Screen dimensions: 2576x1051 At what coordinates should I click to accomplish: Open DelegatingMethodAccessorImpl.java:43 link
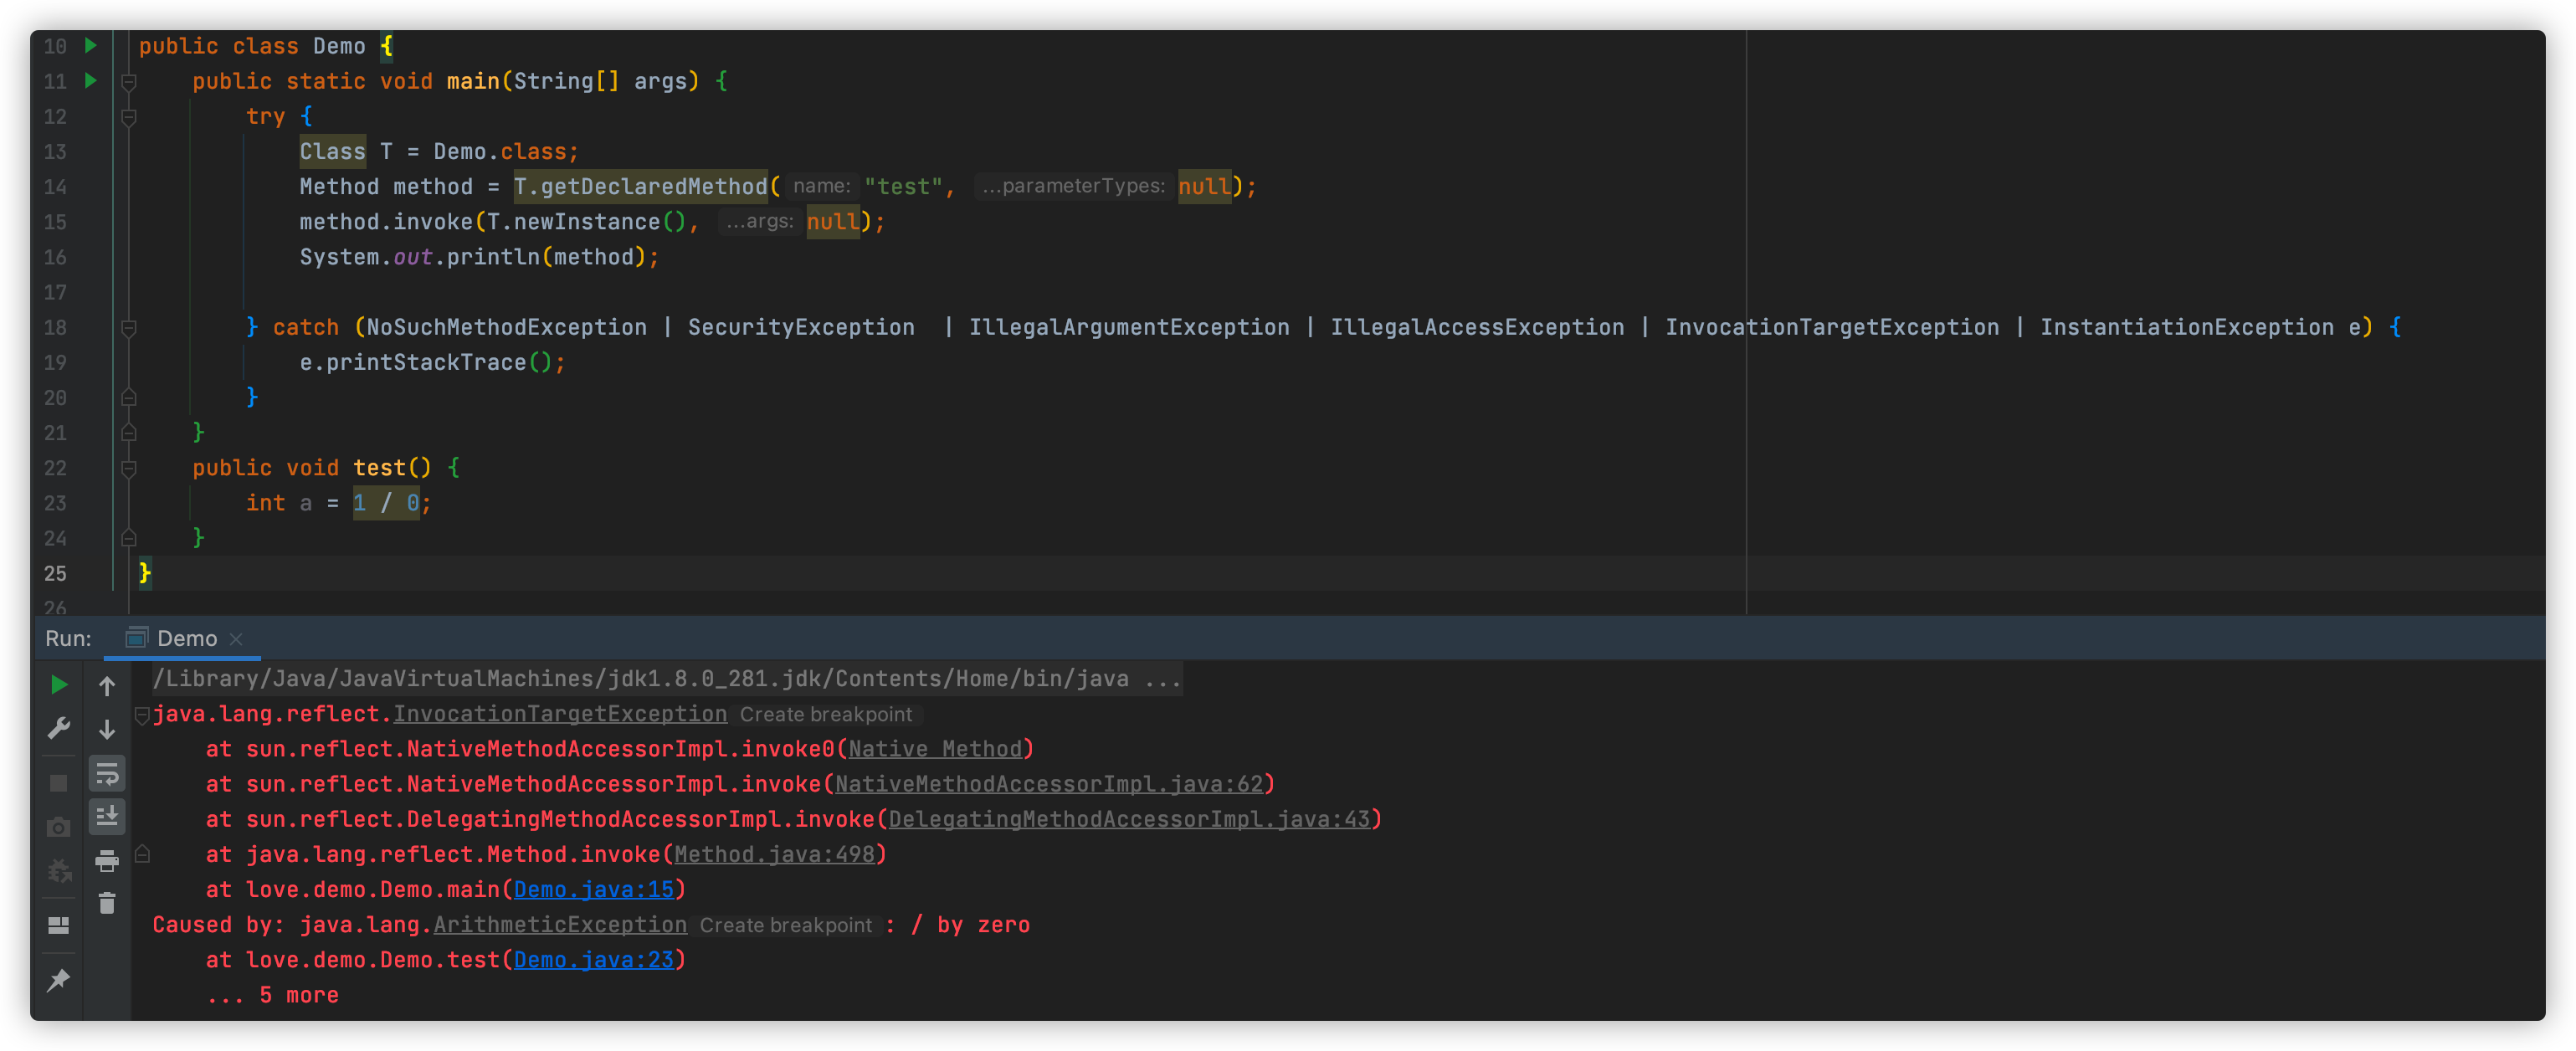[x=1129, y=819]
